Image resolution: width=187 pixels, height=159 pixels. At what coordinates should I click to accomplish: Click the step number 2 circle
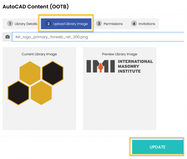[48, 23]
